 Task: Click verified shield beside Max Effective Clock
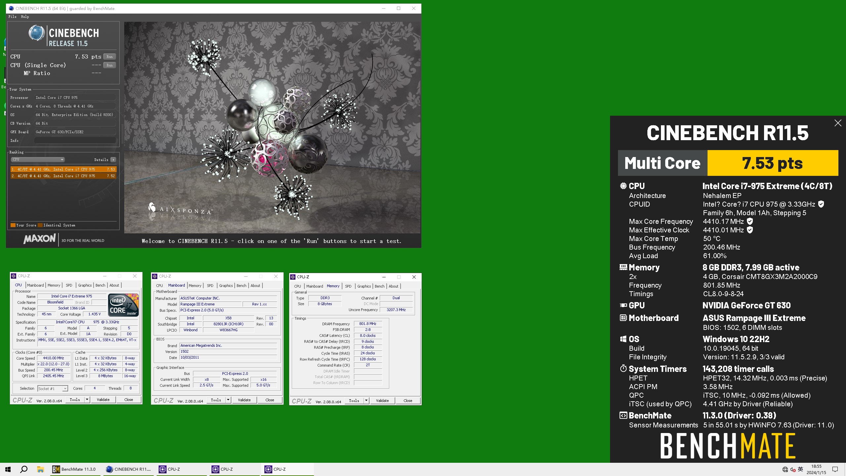[750, 230]
